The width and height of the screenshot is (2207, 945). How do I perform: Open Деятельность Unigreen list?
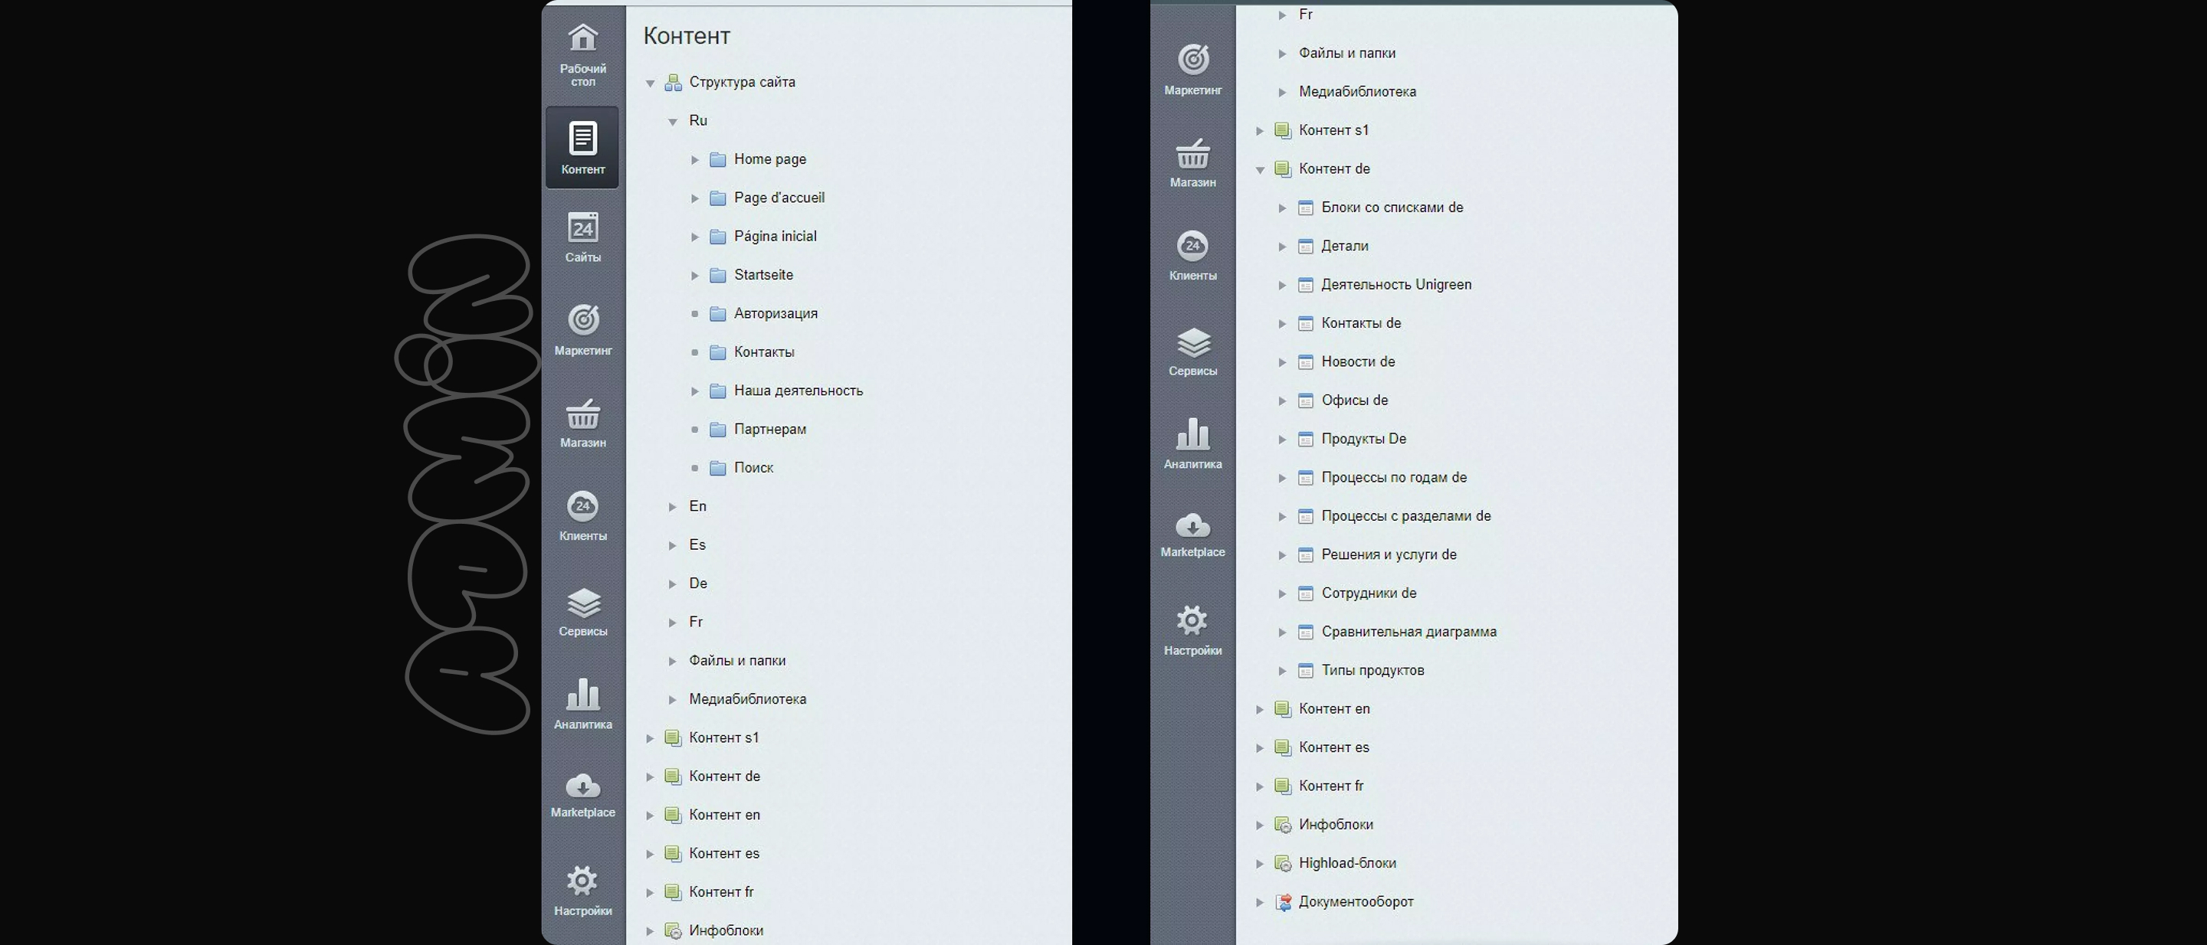pos(1395,284)
